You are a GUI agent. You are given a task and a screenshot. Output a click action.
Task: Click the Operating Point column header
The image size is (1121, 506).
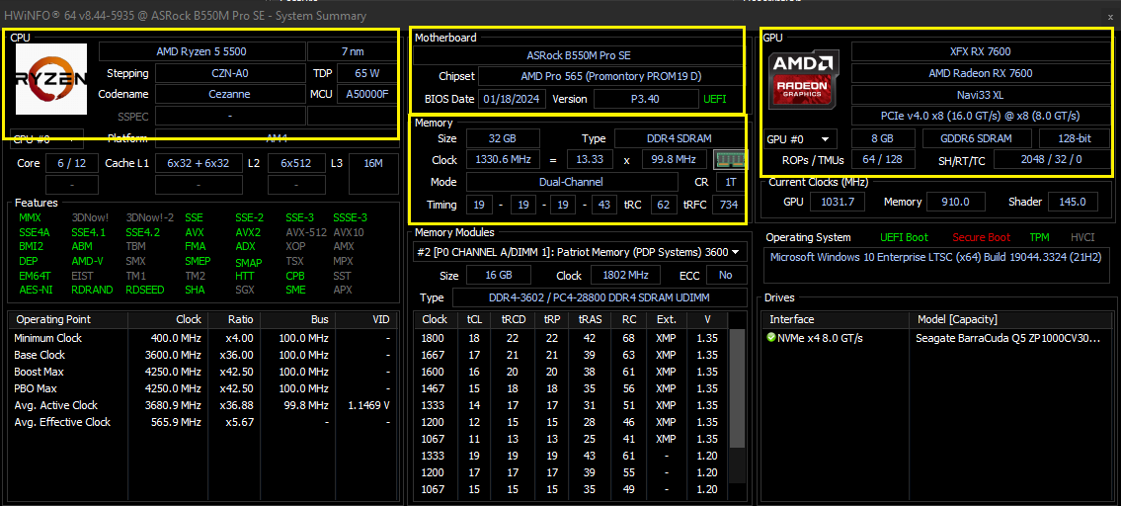tap(68, 320)
